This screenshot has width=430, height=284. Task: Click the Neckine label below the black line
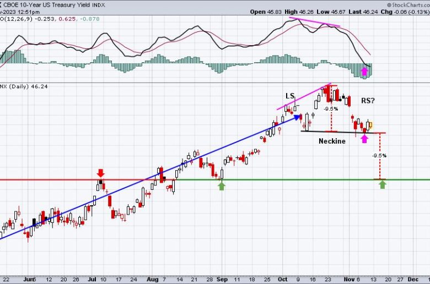point(332,141)
